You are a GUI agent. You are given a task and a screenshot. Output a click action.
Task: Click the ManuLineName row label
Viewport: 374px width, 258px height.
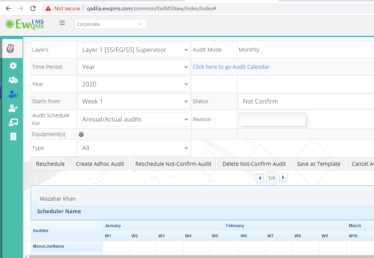click(x=49, y=246)
